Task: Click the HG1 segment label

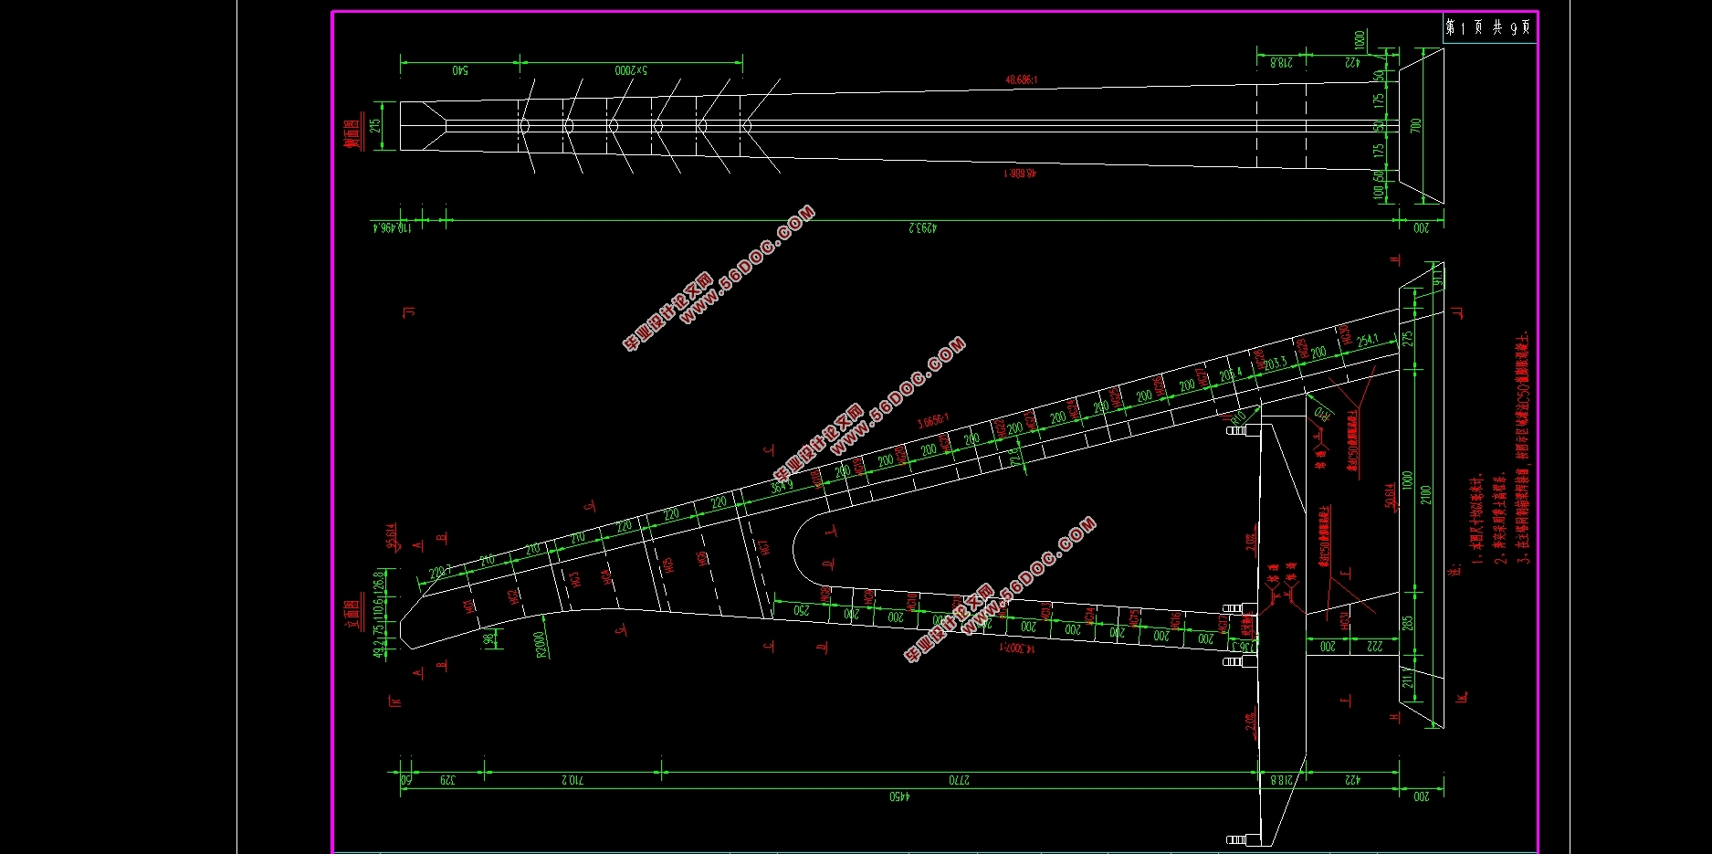Action: click(x=470, y=606)
